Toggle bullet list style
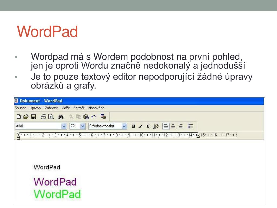This screenshot has height=208, width=277. coord(190,126)
